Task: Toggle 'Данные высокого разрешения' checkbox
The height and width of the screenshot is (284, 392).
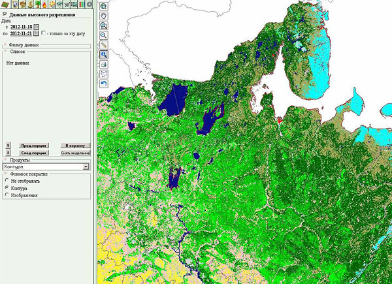Action: point(5,13)
